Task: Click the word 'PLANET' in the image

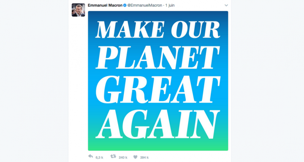Action: 158,57
